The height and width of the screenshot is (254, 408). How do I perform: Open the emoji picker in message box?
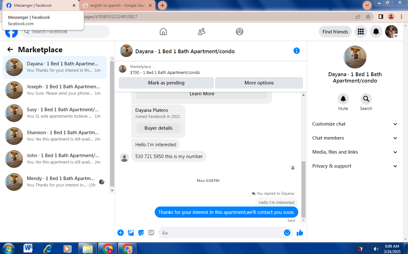(x=287, y=233)
